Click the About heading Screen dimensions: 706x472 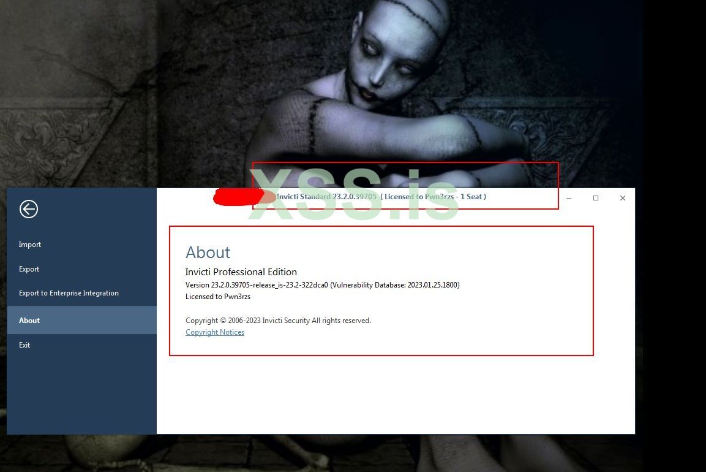point(208,252)
